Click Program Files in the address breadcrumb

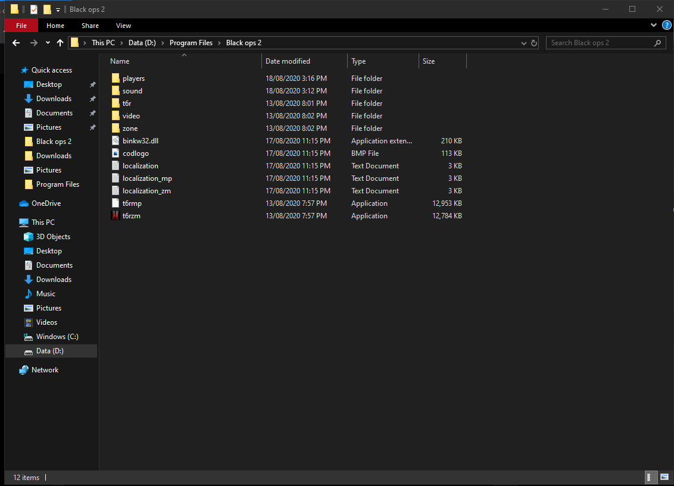(x=191, y=43)
